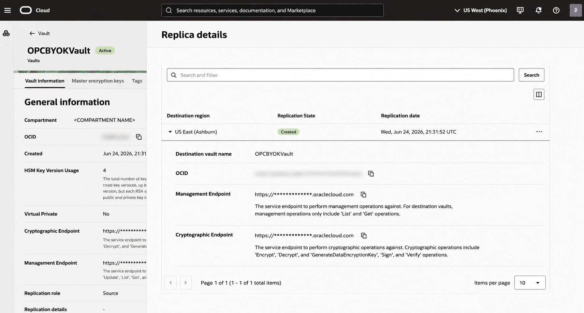This screenshot has width=584, height=313.
Task: Switch to Vault information tab
Action: point(45,81)
